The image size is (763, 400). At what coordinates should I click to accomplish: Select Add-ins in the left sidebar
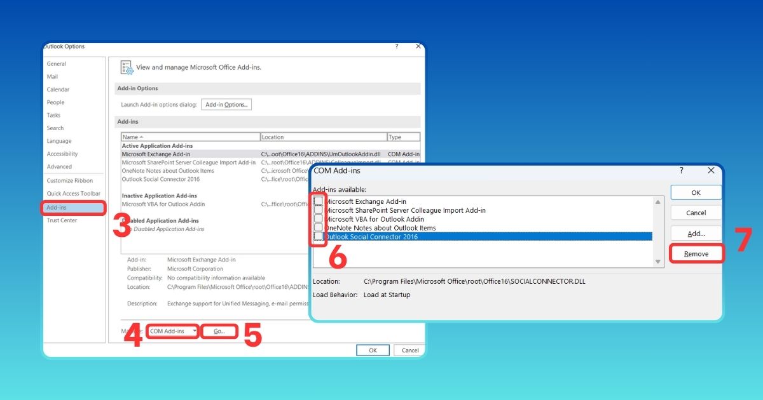pos(56,207)
